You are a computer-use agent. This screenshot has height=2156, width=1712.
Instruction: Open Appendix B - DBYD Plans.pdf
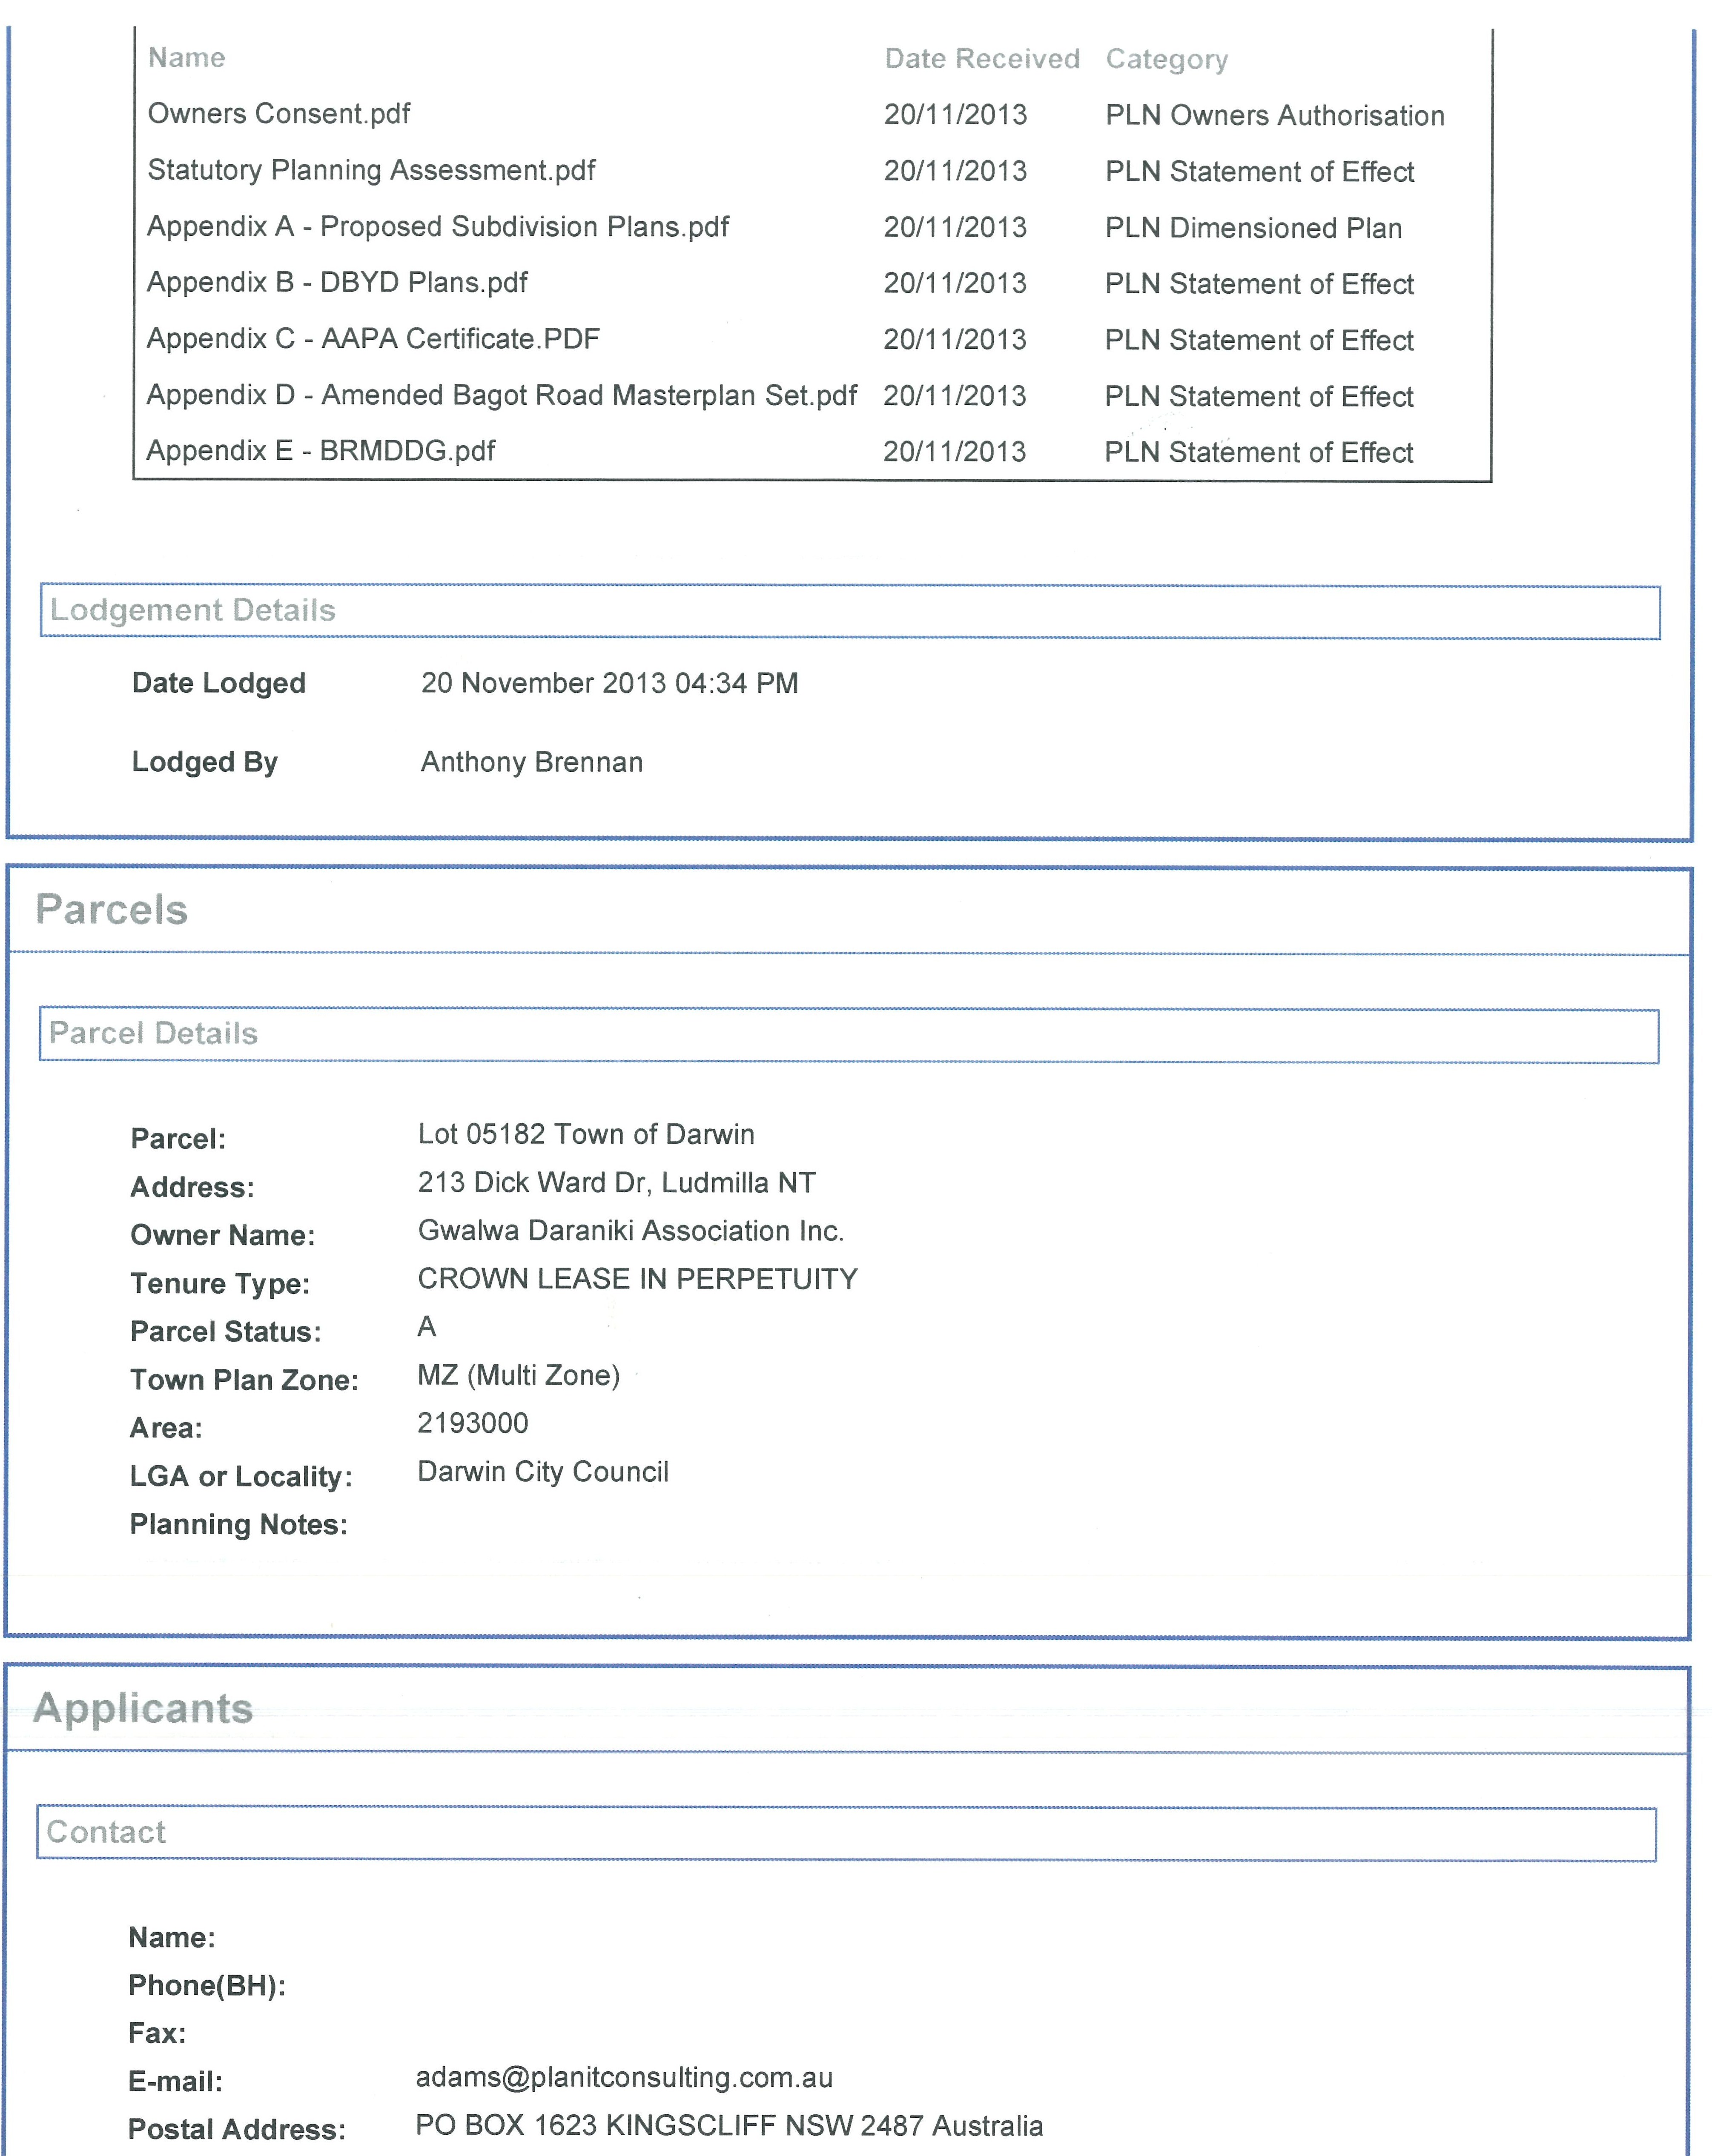[337, 283]
